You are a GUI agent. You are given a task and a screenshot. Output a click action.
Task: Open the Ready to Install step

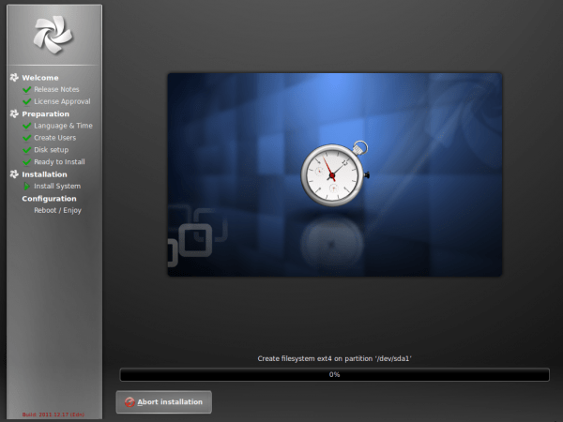pyautogui.click(x=59, y=162)
